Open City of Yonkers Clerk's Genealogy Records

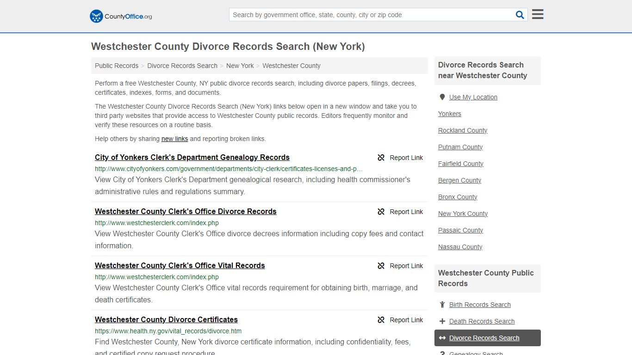click(192, 157)
